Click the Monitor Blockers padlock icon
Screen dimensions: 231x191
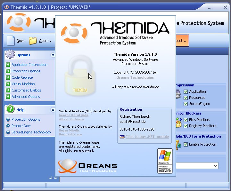pos(179,123)
